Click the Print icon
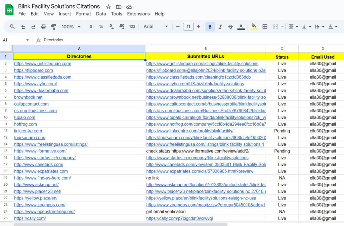The width and height of the screenshot is (344, 226). click(x=43, y=27)
